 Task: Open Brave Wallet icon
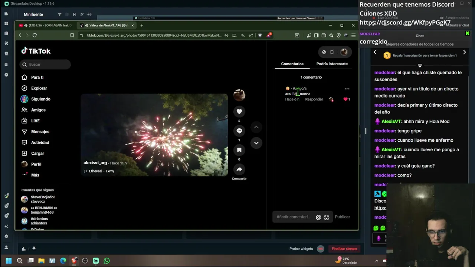coord(324,35)
